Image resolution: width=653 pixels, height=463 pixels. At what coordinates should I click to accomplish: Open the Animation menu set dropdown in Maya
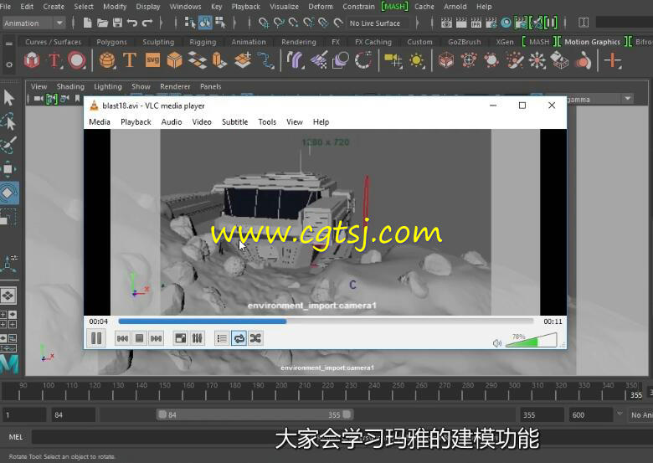(x=34, y=23)
